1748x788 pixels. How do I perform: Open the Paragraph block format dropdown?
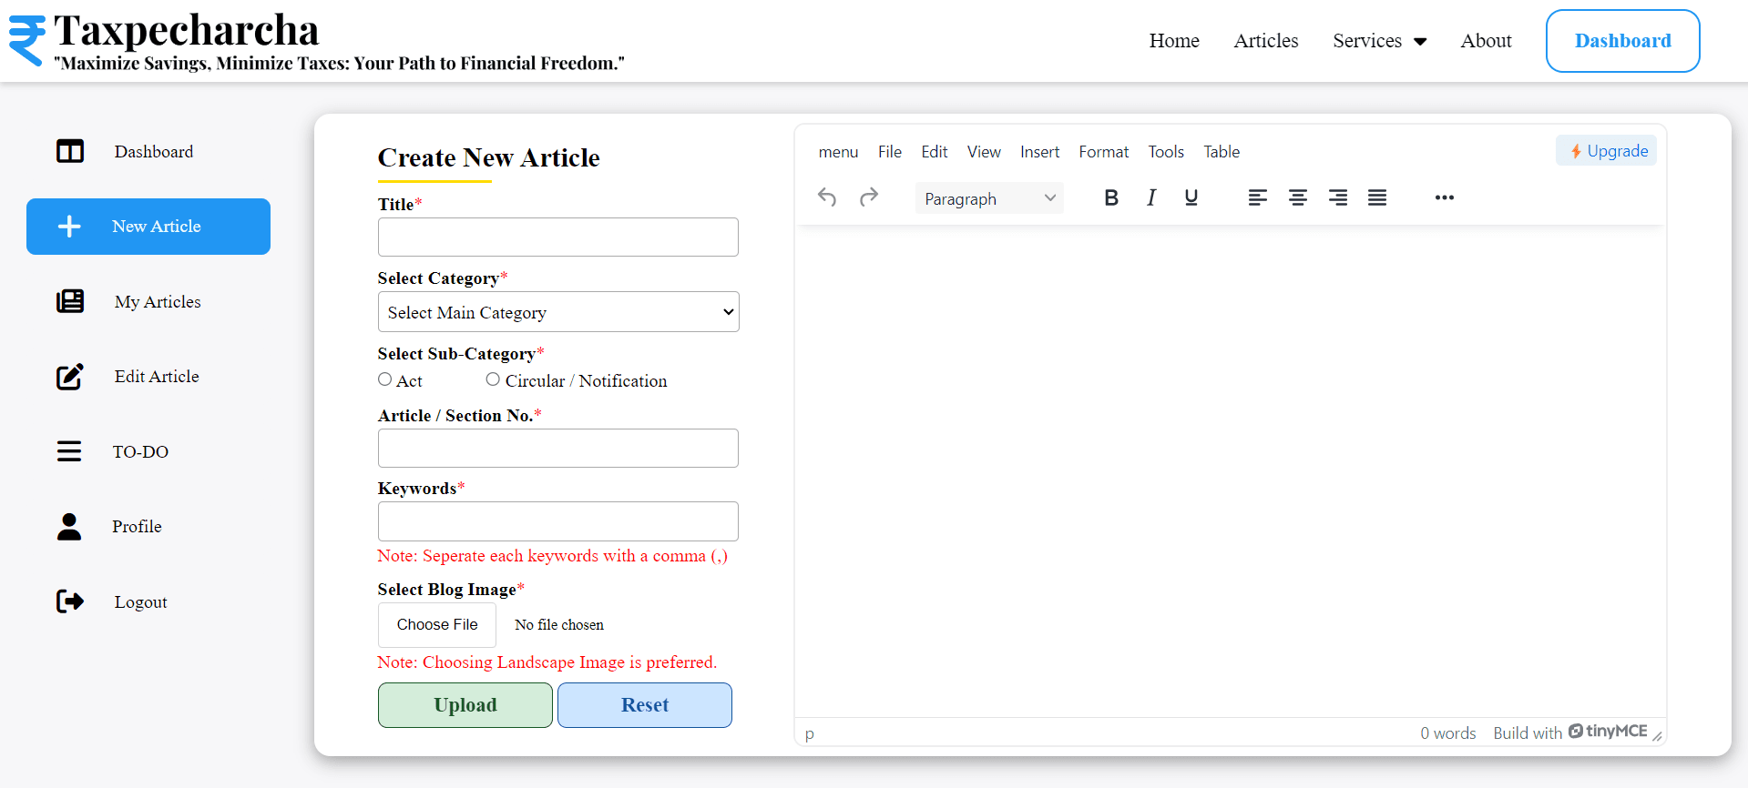tap(989, 198)
